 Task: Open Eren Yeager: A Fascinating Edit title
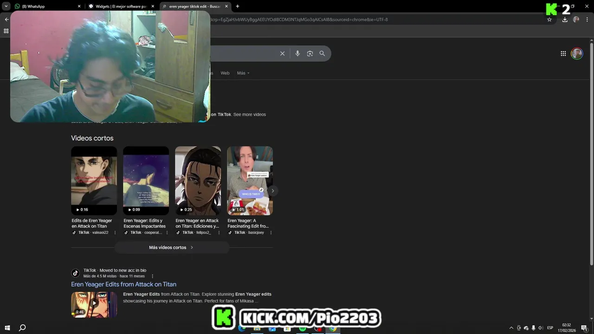coord(248,224)
